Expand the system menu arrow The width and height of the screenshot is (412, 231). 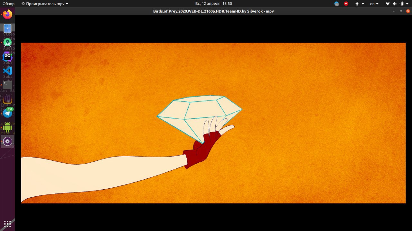pyautogui.click(x=408, y=4)
